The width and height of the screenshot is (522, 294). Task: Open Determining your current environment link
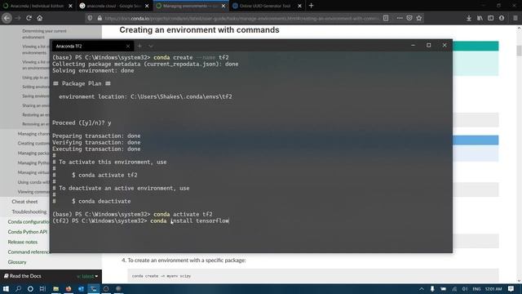pyautogui.click(x=44, y=34)
